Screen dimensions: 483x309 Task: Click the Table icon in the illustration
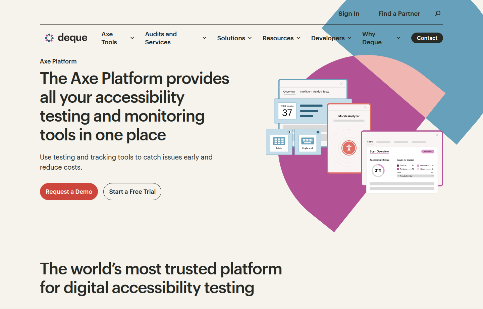[279, 142]
